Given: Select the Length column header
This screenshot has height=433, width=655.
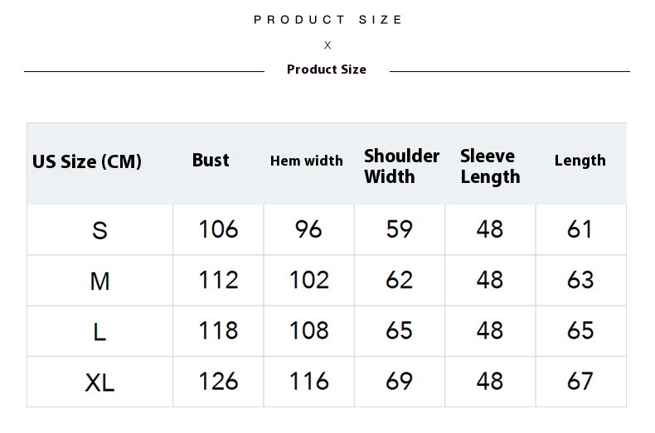Looking at the screenshot, I should [x=580, y=161].
